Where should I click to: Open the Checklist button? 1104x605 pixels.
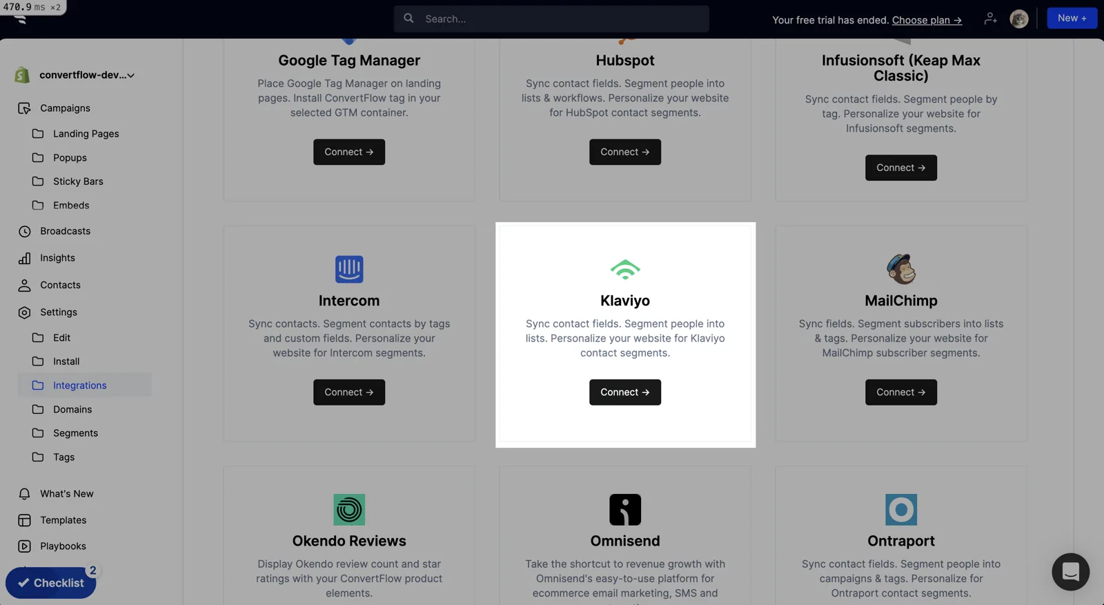click(50, 583)
